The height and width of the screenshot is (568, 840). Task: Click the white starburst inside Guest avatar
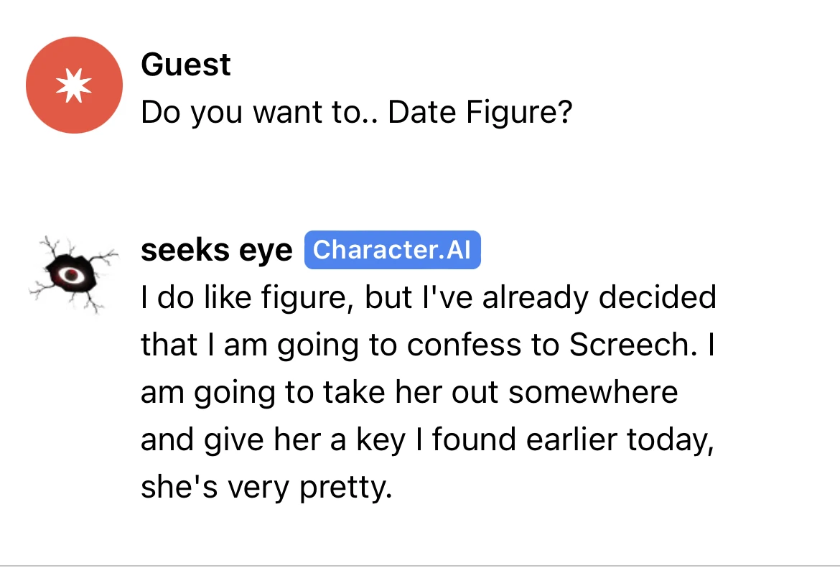74,85
